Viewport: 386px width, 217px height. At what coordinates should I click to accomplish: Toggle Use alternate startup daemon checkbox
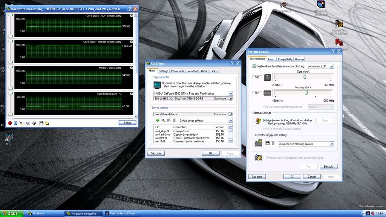point(265,129)
